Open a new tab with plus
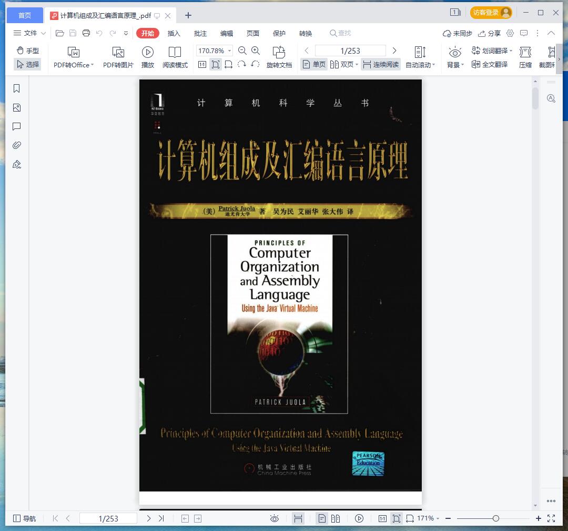This screenshot has width=568, height=531. click(x=188, y=15)
